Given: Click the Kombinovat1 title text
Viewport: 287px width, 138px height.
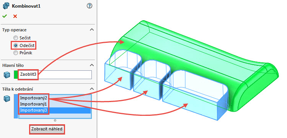Looking at the screenshot, I should pos(26,6).
